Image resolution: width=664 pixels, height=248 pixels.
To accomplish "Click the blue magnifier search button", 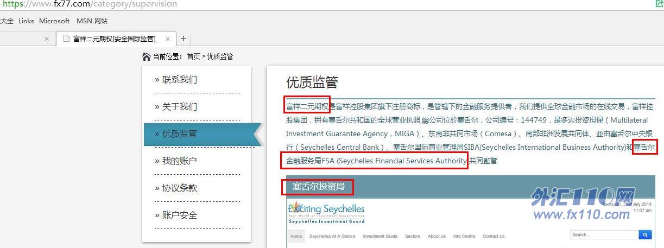I will [x=644, y=235].
